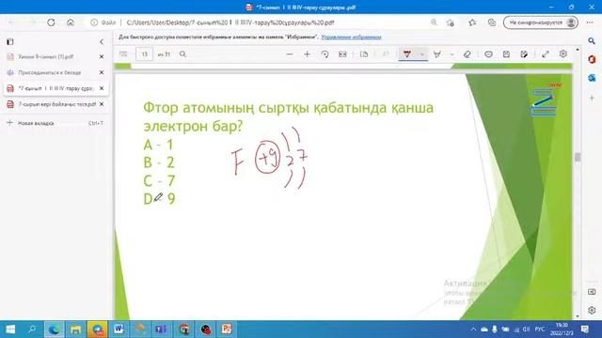Add a site with the sidebar plus

click(x=592, y=98)
